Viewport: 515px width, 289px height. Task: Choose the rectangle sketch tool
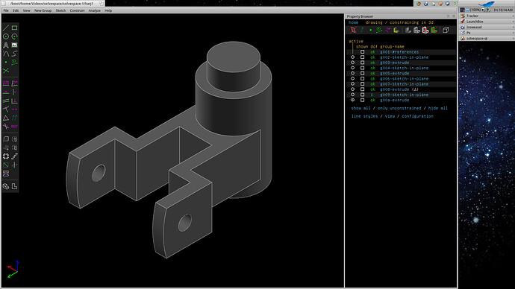click(14, 28)
